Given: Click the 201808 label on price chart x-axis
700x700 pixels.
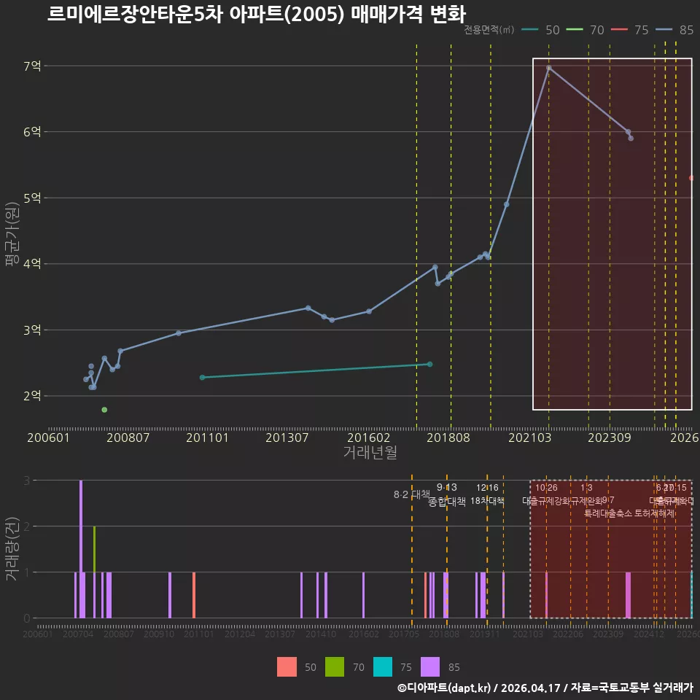Looking at the screenshot, I should [448, 437].
